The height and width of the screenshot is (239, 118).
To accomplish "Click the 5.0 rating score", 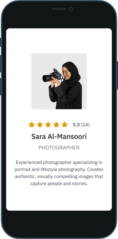I will pos(76,125).
